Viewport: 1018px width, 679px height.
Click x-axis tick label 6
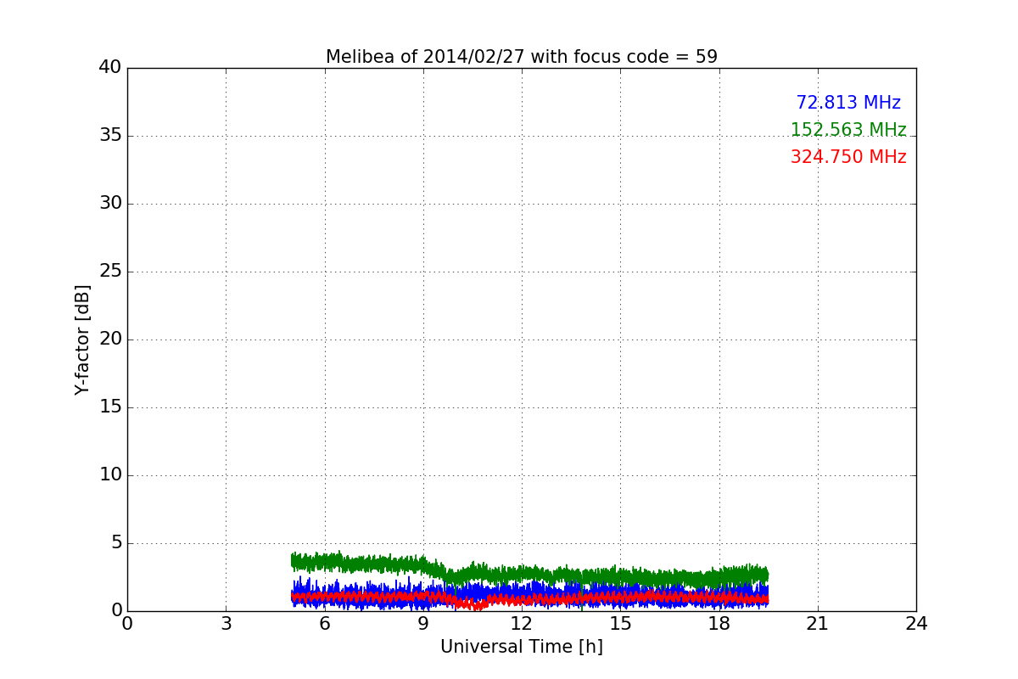324,623
